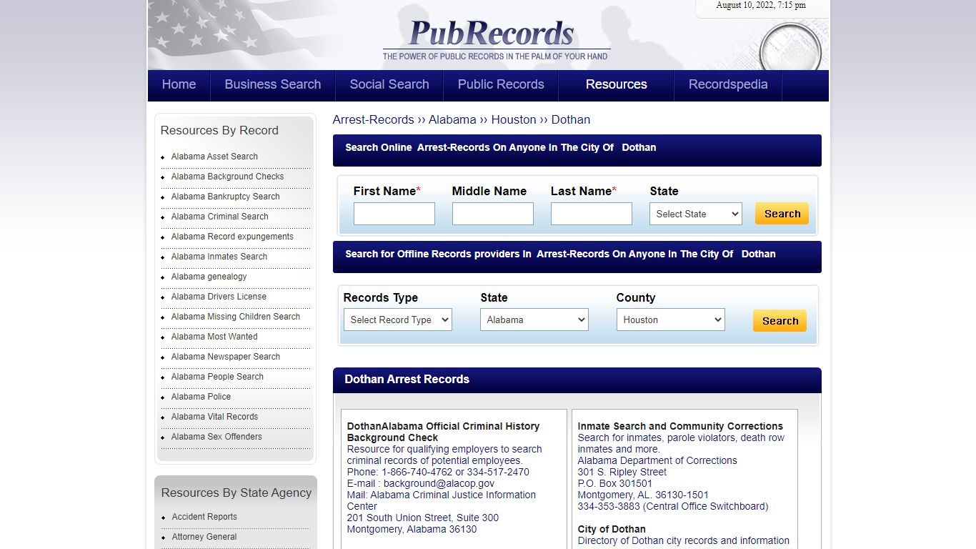Click Alabama breadcrumb link

(x=452, y=119)
